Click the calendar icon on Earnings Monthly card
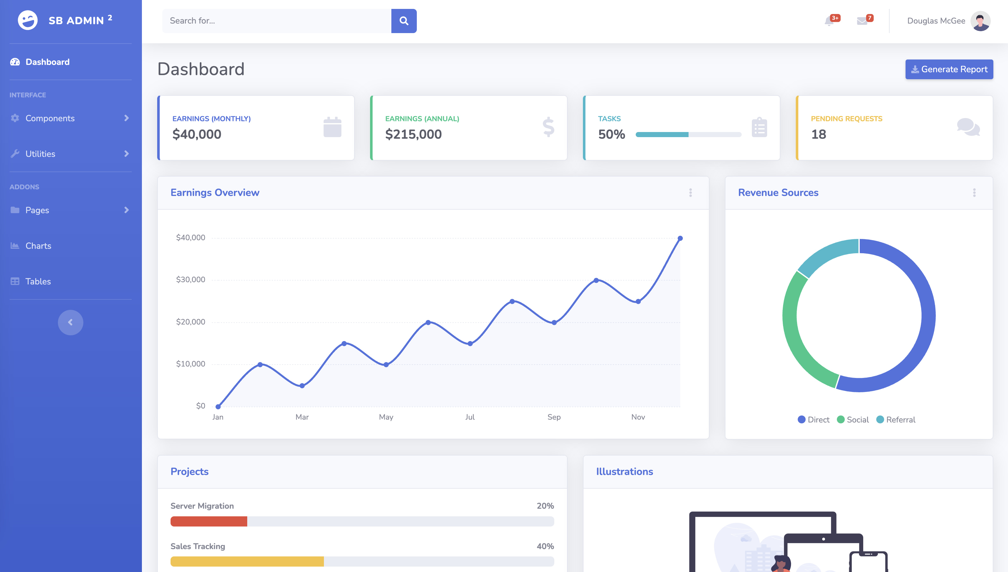 point(332,126)
